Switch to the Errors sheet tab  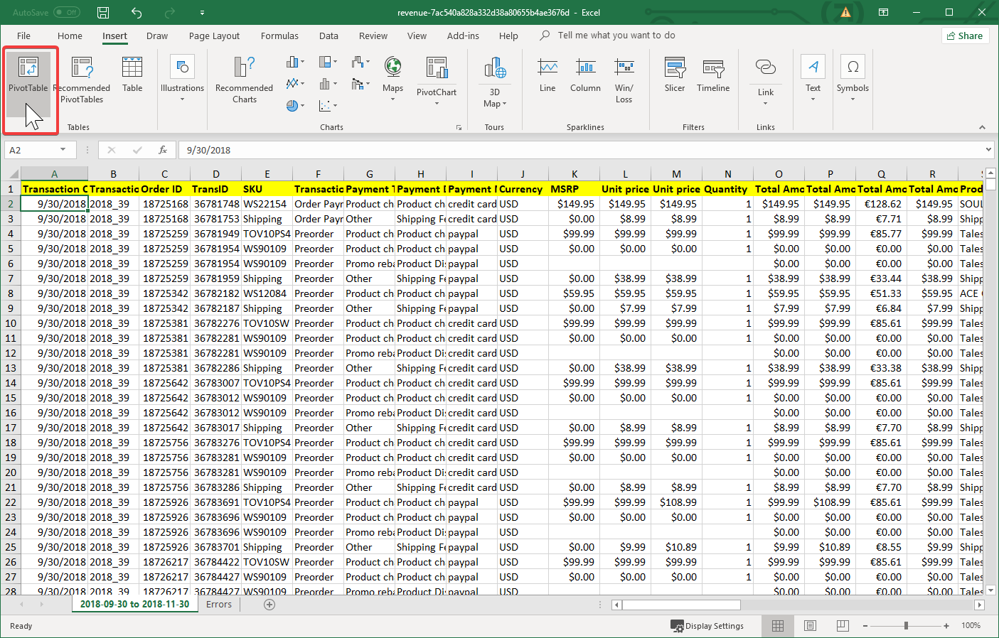218,605
